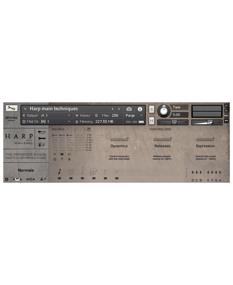
Task: Go to next instrument with right arrow
Action: [119, 109]
